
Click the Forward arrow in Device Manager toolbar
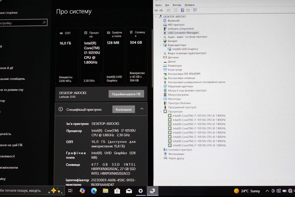pyautogui.click(x=161, y=10)
